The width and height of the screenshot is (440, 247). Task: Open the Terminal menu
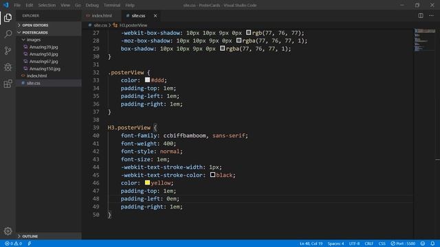(112, 5)
